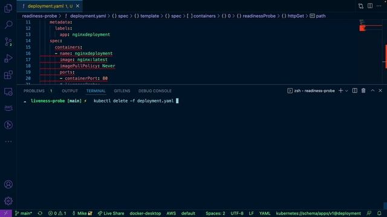The width and height of the screenshot is (387, 217).
Task: Change file encoding UTF-8
Action: click(237, 213)
